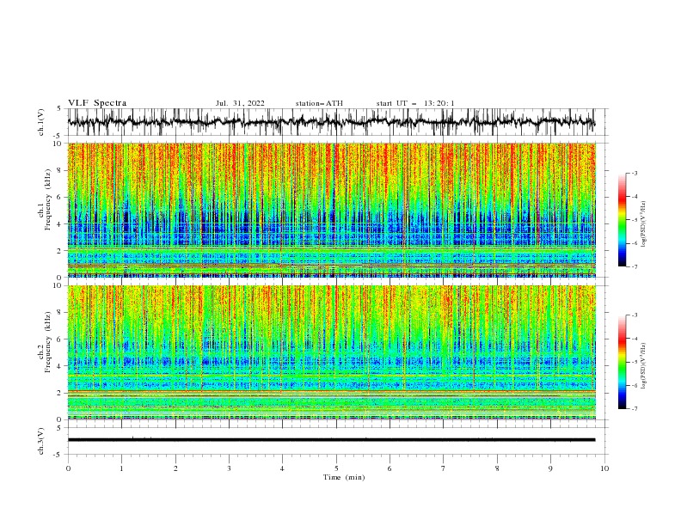
Task: Select the "start UT = 13:20:1" label
Action: tap(415, 103)
